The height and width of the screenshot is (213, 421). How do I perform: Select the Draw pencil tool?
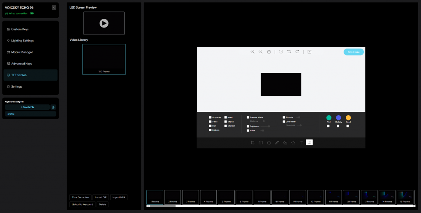pyautogui.click(x=277, y=143)
